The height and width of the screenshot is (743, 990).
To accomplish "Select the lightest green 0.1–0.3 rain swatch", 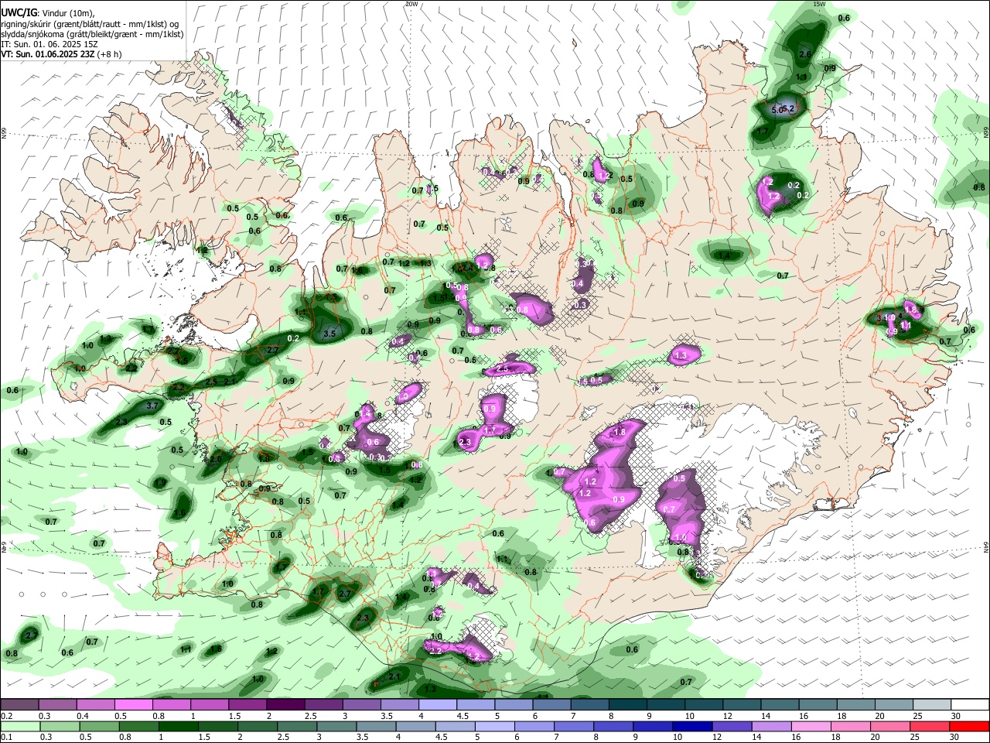I will [19, 727].
